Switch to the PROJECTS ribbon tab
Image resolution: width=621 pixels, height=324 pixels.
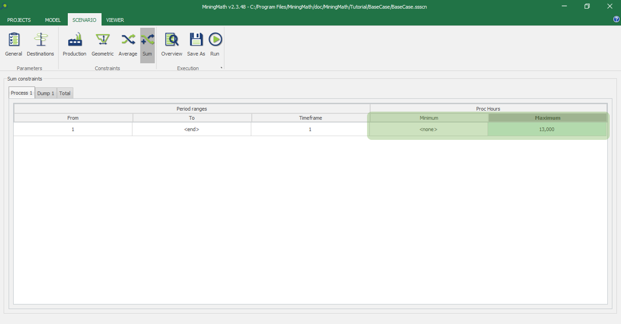point(19,20)
